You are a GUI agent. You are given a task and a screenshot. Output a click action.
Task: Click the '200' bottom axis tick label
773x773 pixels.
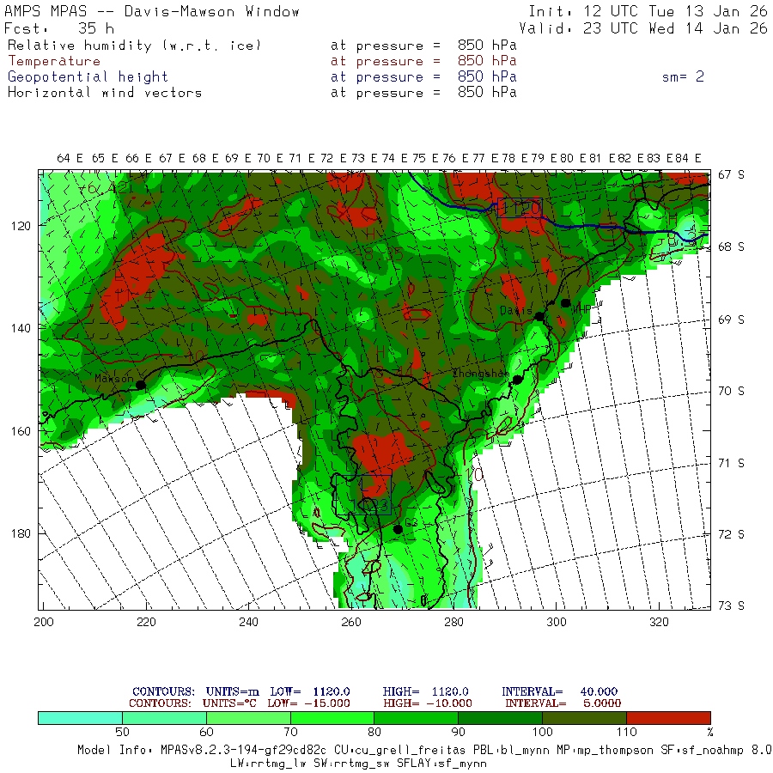tap(44, 622)
